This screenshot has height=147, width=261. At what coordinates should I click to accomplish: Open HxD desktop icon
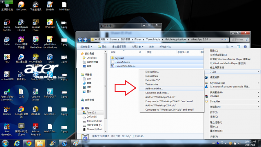click(x=7, y=58)
